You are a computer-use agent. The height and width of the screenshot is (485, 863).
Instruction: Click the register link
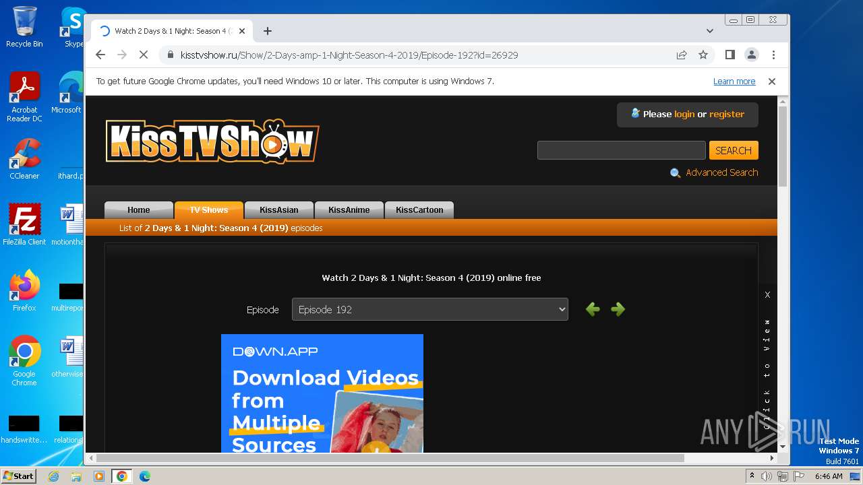pyautogui.click(x=727, y=115)
